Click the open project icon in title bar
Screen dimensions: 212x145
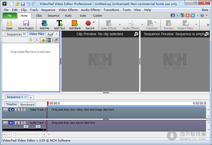click(17, 4)
